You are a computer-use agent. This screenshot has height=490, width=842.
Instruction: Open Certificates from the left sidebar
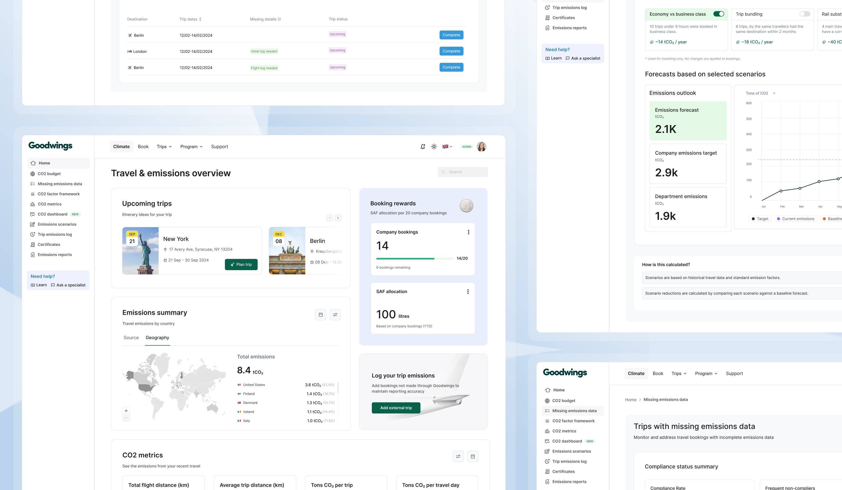pos(49,244)
